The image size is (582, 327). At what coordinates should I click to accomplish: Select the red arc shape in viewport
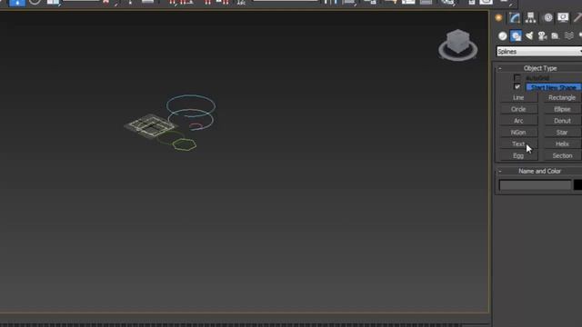[x=196, y=125]
